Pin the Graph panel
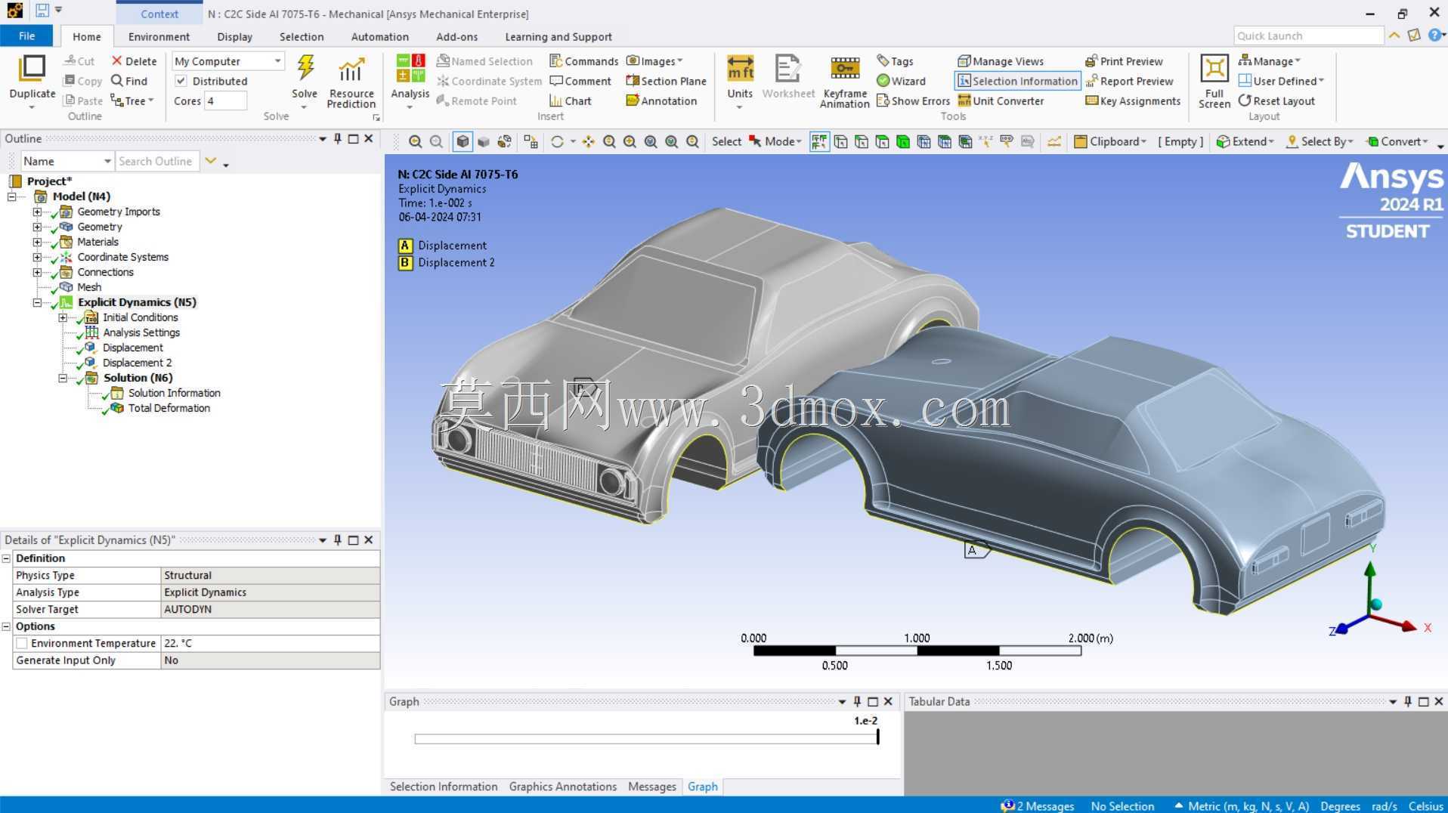 click(x=856, y=701)
